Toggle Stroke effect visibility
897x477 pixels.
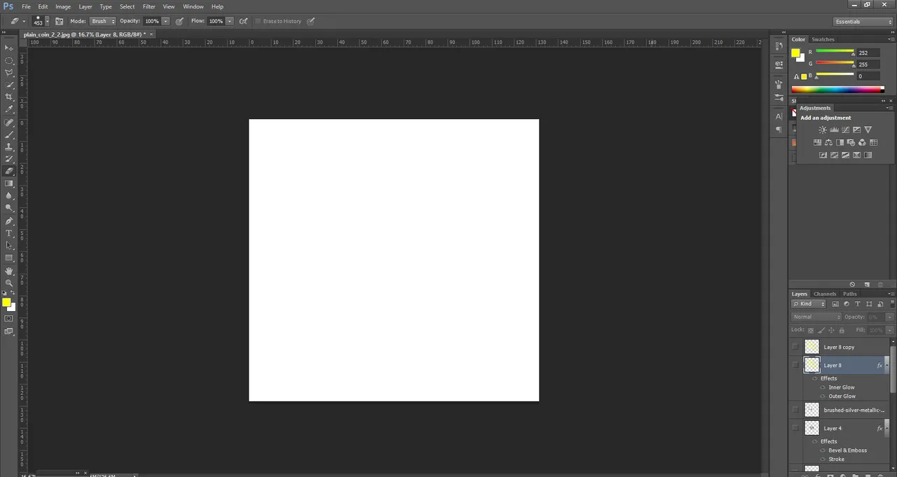(823, 459)
